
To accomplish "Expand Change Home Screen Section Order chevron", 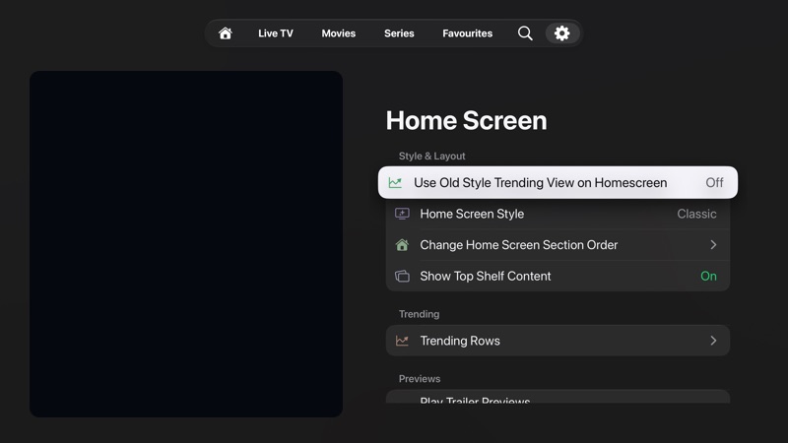I will [x=713, y=244].
